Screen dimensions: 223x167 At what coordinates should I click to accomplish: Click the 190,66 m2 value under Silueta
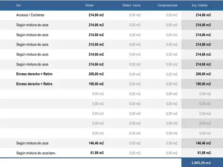[x=96, y=84]
